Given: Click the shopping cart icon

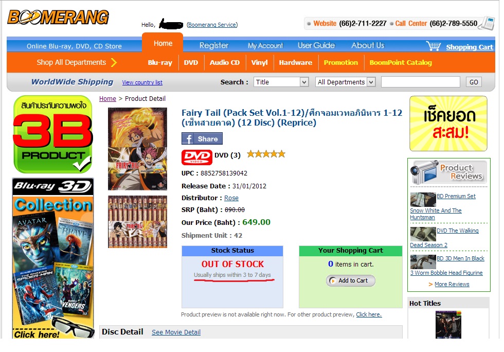Looking at the screenshot, I should click(434, 46).
